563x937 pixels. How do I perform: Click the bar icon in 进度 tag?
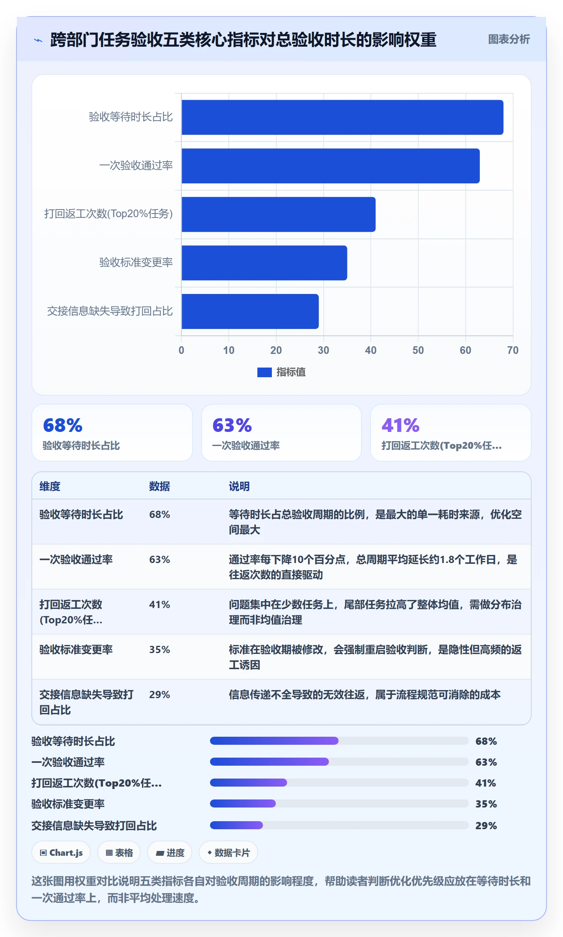(x=160, y=853)
